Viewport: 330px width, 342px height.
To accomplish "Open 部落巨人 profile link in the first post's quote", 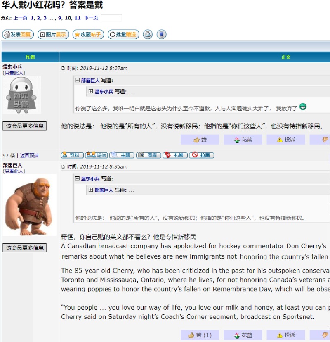I will pyautogui.click(x=90, y=81).
